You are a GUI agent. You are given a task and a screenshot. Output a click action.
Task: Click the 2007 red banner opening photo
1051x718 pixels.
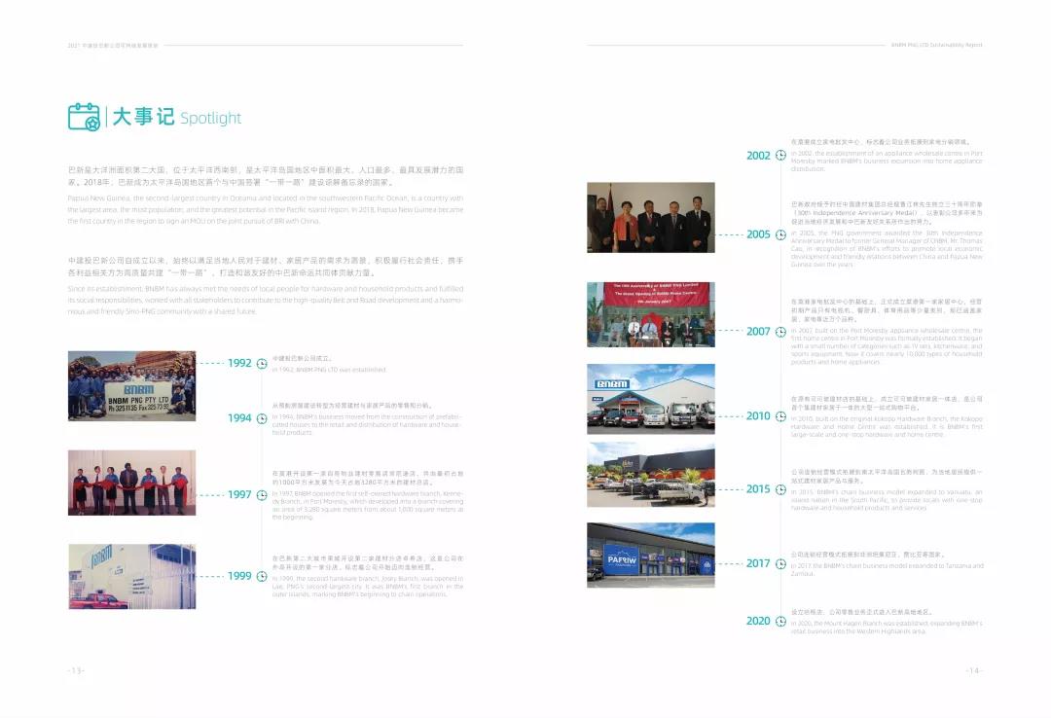coord(650,314)
